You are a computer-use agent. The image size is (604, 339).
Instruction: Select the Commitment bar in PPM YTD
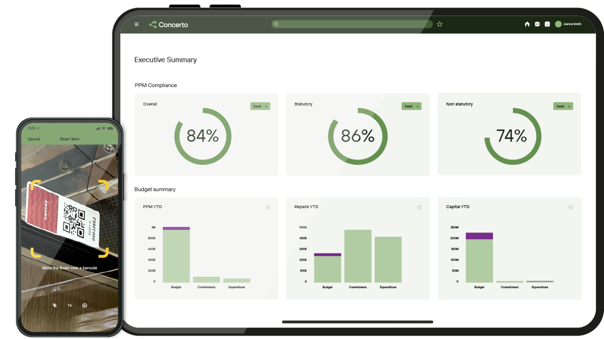[x=207, y=280]
